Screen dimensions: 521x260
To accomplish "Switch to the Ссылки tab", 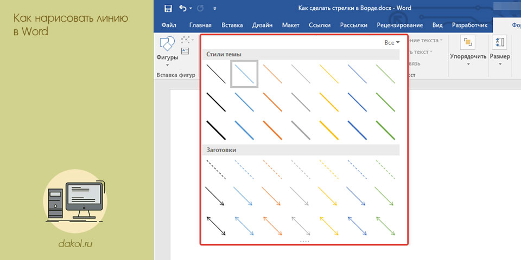I will click(x=320, y=25).
